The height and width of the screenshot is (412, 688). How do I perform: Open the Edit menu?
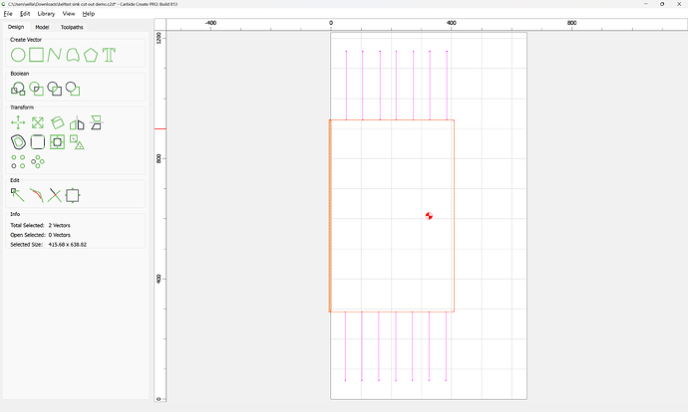tap(25, 14)
